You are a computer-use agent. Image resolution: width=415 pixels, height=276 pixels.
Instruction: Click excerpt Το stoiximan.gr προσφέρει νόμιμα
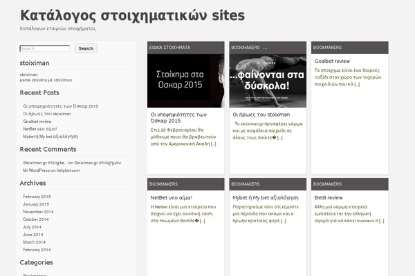[268, 130]
